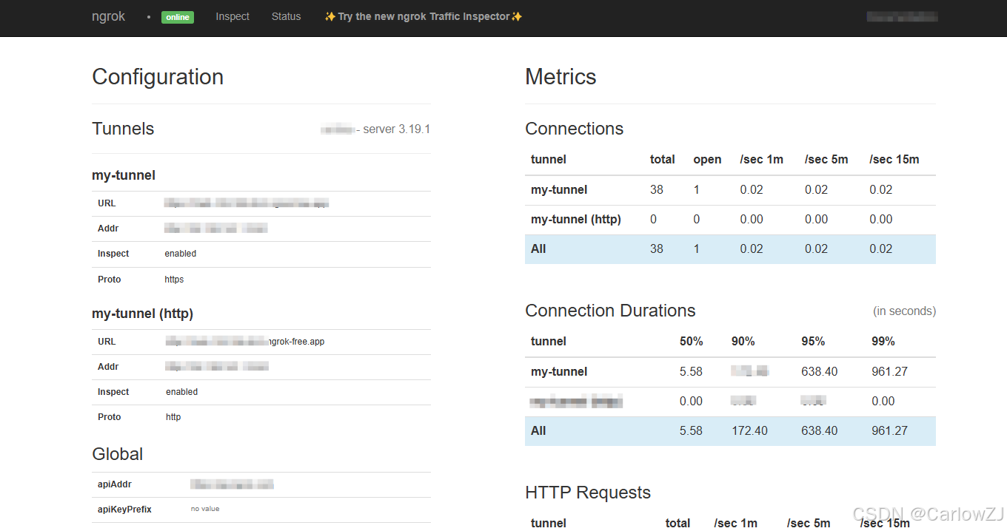1007x531 pixels.
Task: Select the my-tunnel row label in Connections
Action: 559,190
